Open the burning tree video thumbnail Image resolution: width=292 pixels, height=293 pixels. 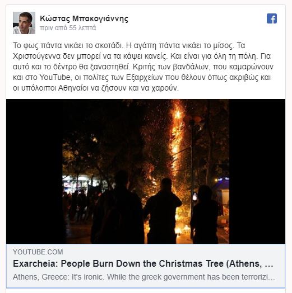tap(146, 171)
